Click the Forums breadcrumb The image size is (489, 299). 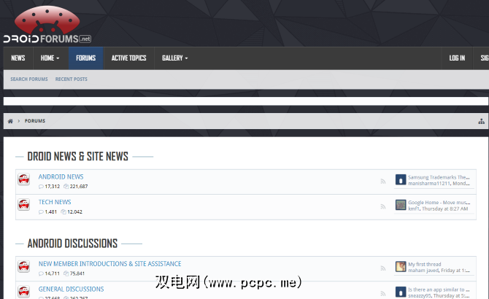coord(35,121)
